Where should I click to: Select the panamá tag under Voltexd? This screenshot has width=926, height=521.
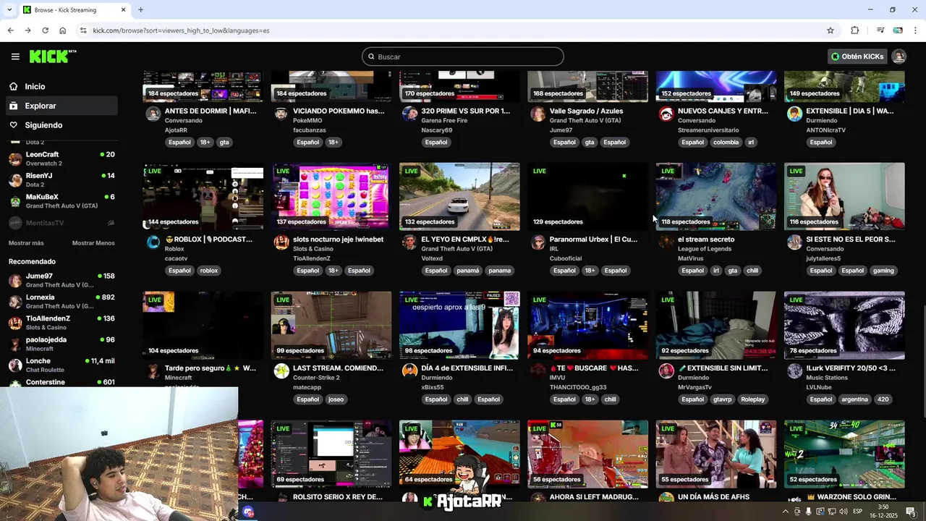[468, 271]
